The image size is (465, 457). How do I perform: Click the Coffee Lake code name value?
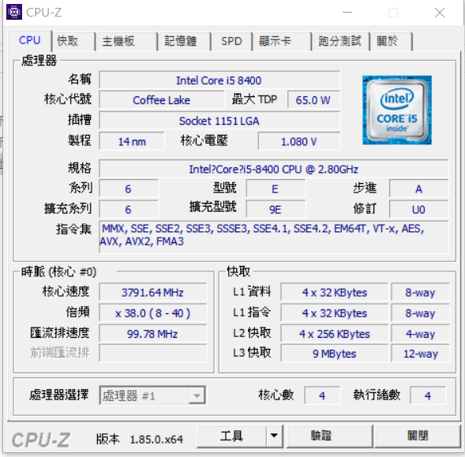(162, 100)
